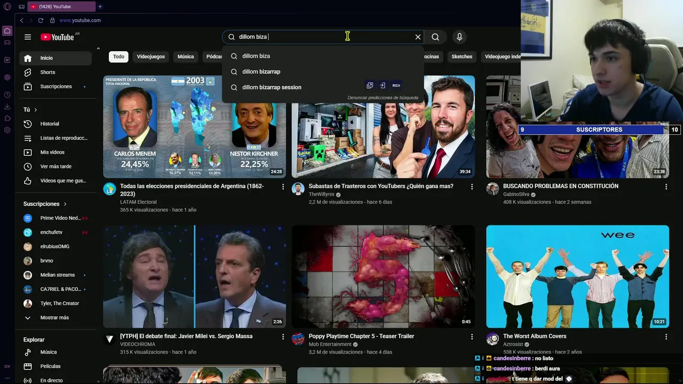The width and height of the screenshot is (683, 384).
Task: Open GX Corner gamepad icon in tab bar
Action: point(21,7)
